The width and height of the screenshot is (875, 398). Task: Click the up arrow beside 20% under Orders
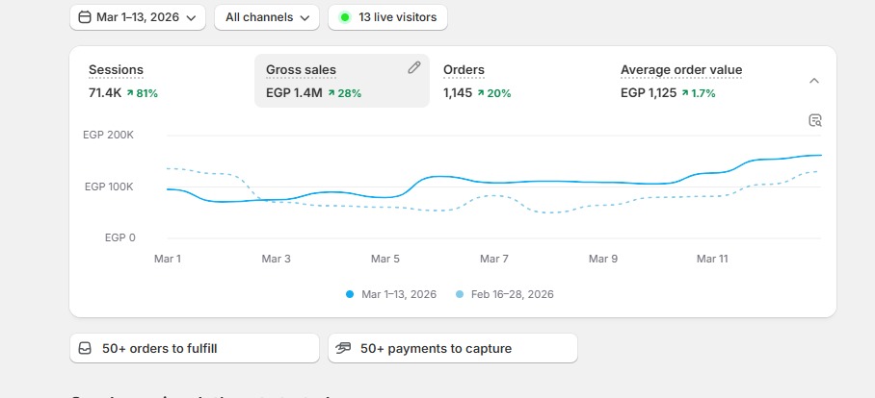pos(481,93)
